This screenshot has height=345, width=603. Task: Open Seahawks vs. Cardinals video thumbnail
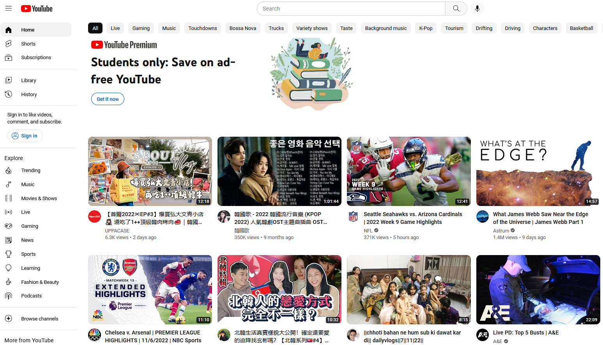[x=408, y=171]
